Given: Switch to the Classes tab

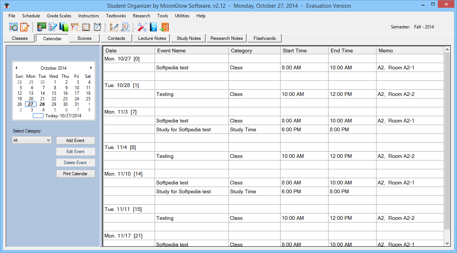Looking at the screenshot, I should [20, 38].
